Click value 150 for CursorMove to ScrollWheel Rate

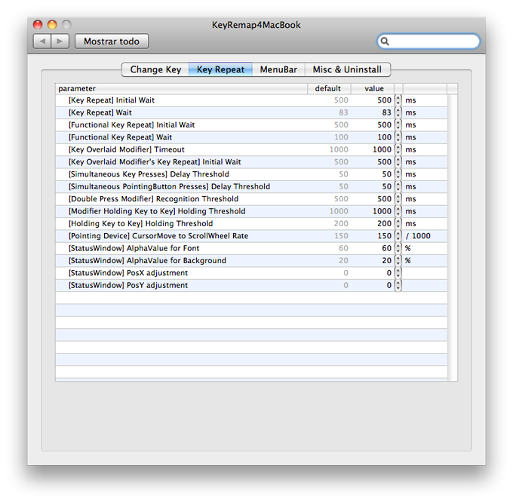[x=385, y=236]
